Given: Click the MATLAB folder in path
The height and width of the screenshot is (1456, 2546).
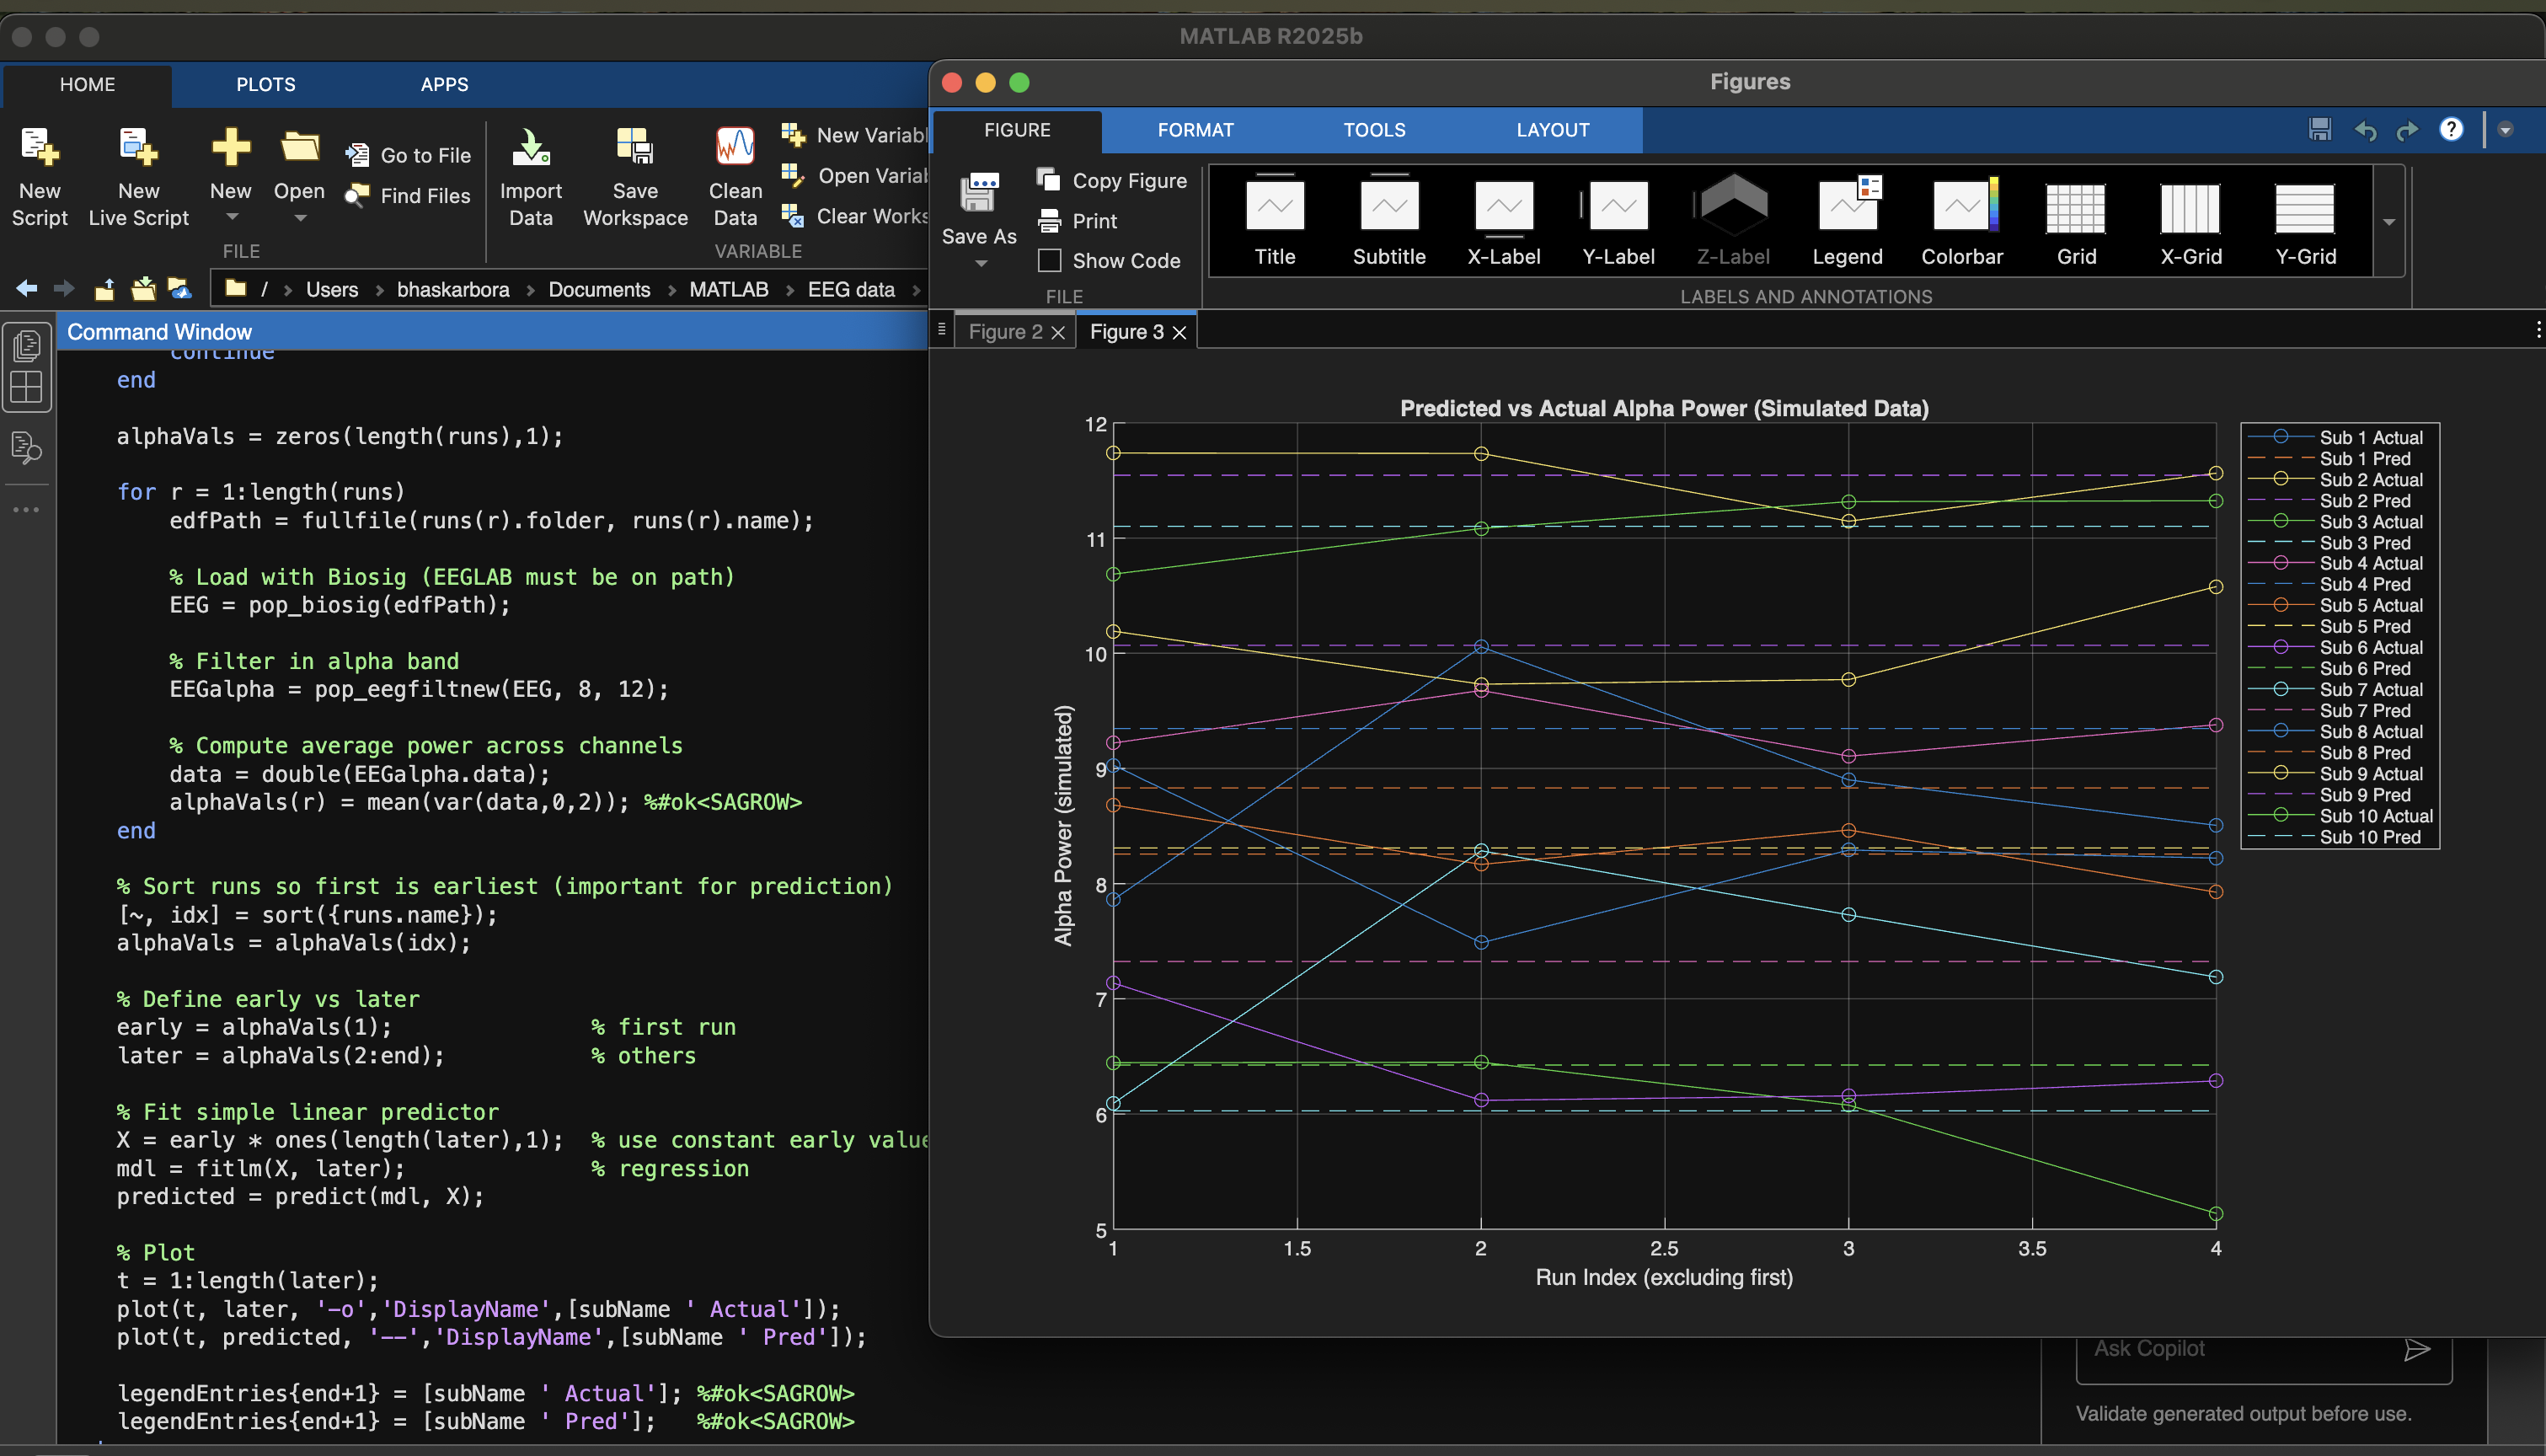Looking at the screenshot, I should click(729, 290).
